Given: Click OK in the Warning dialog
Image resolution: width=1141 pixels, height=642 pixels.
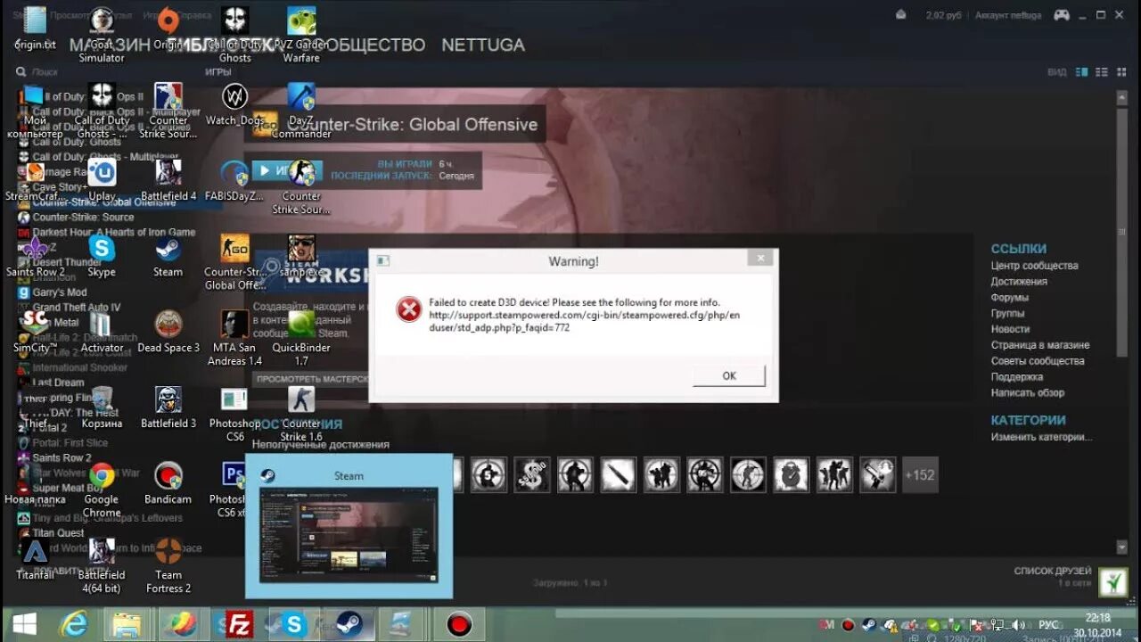Looking at the screenshot, I should coord(728,375).
